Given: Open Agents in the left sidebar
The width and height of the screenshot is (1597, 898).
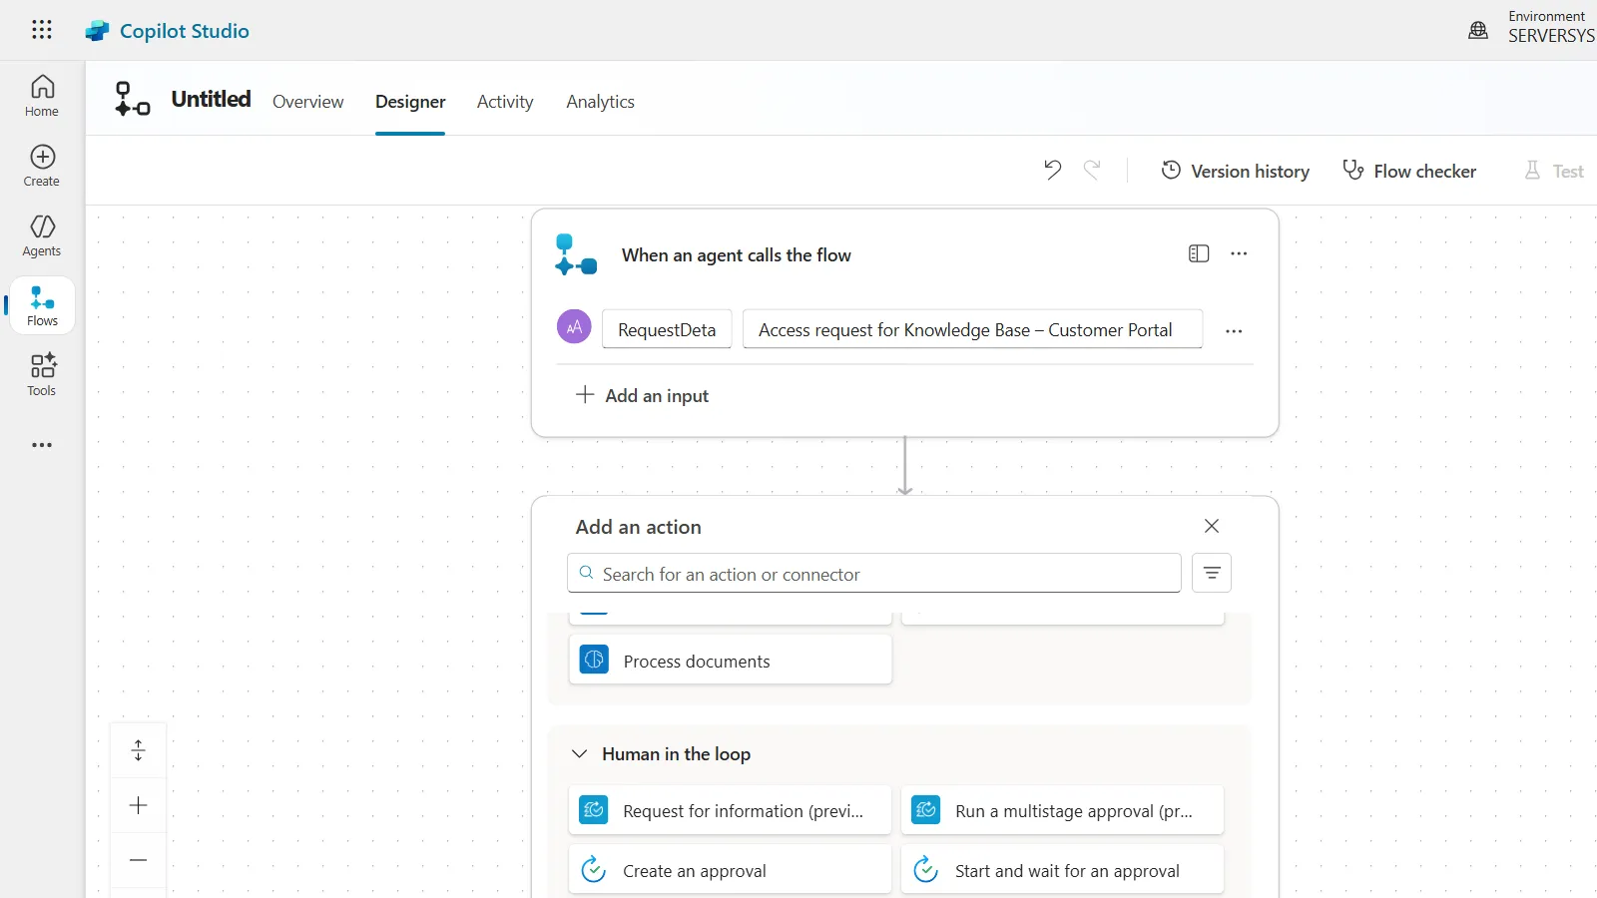Looking at the screenshot, I should (42, 235).
